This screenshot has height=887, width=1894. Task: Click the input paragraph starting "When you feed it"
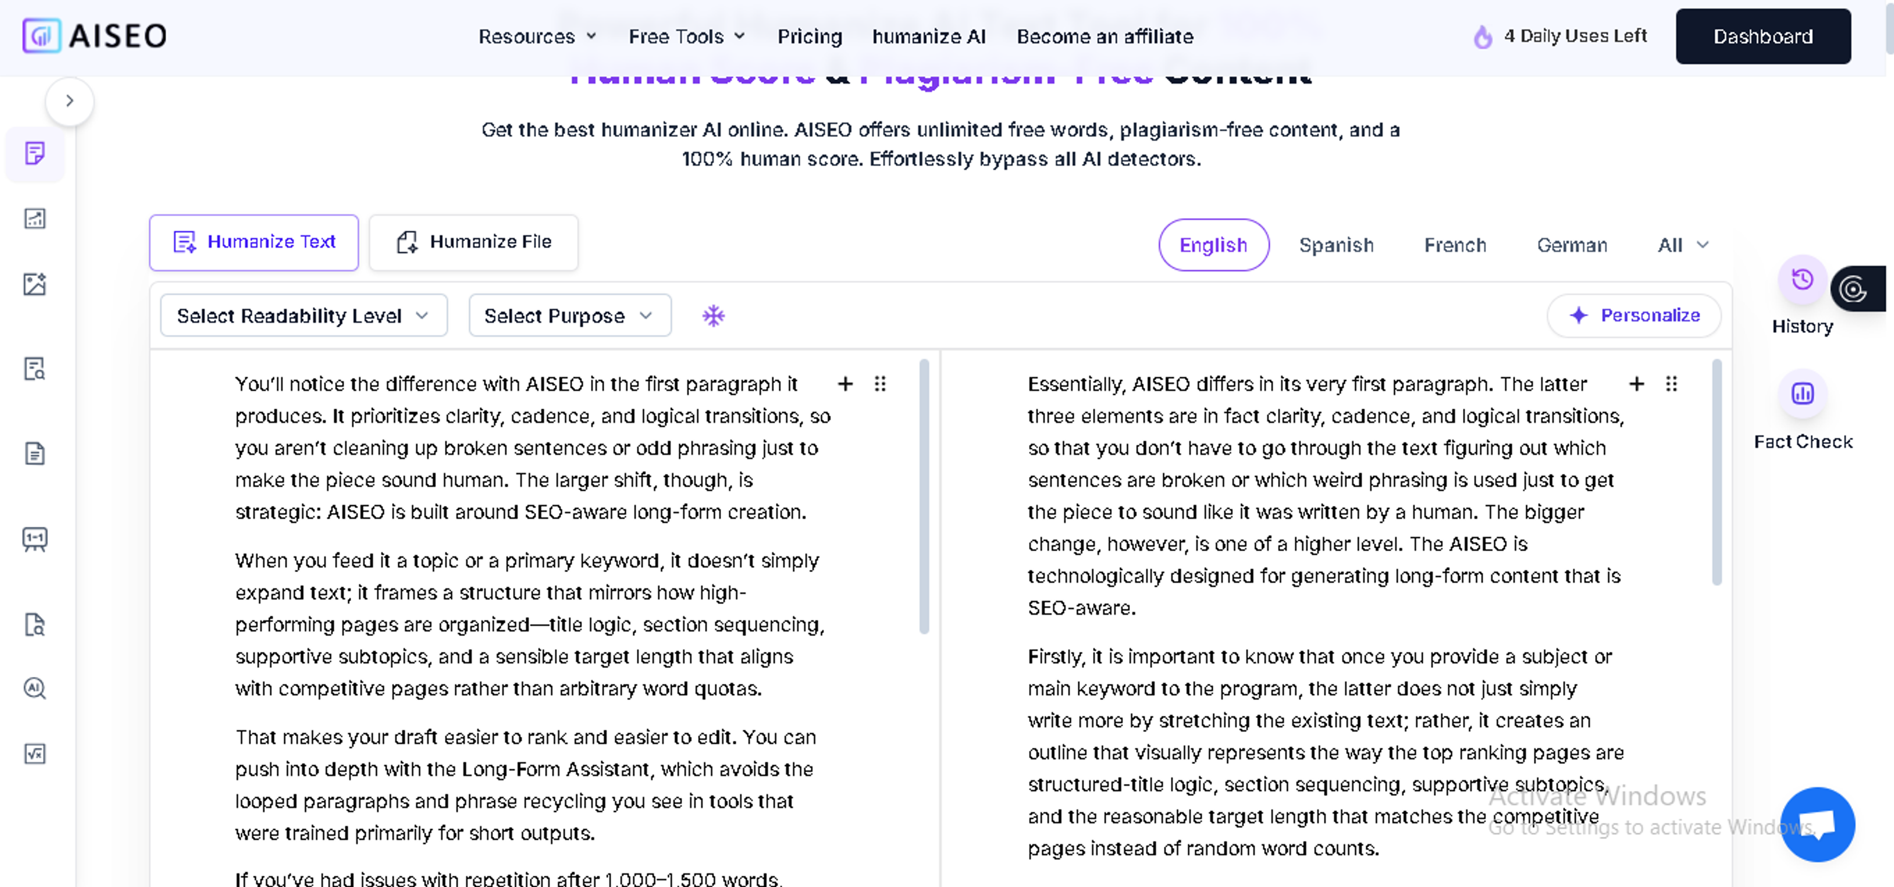(529, 624)
